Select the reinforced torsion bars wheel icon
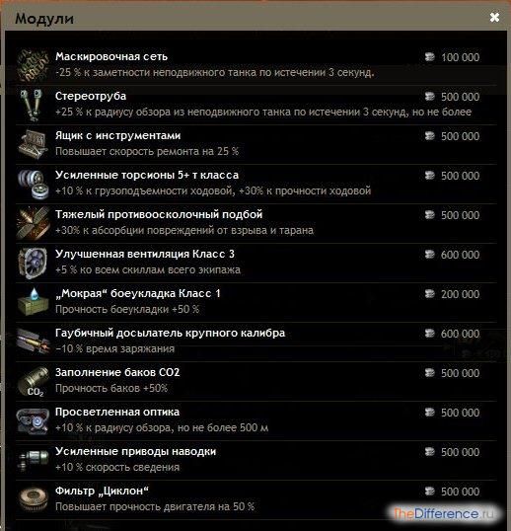This screenshot has width=511, height=531. click(34, 184)
